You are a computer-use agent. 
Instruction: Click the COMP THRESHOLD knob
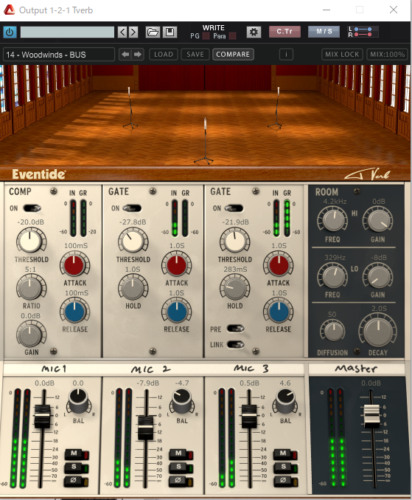tap(31, 241)
